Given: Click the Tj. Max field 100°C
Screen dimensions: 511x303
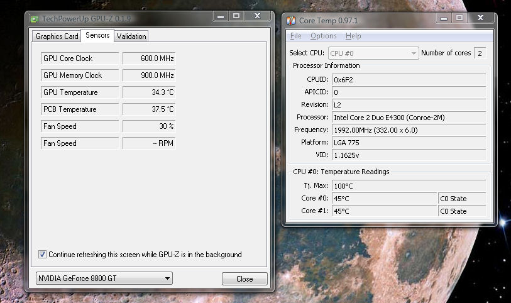Looking at the screenshot, I should 409,185.
